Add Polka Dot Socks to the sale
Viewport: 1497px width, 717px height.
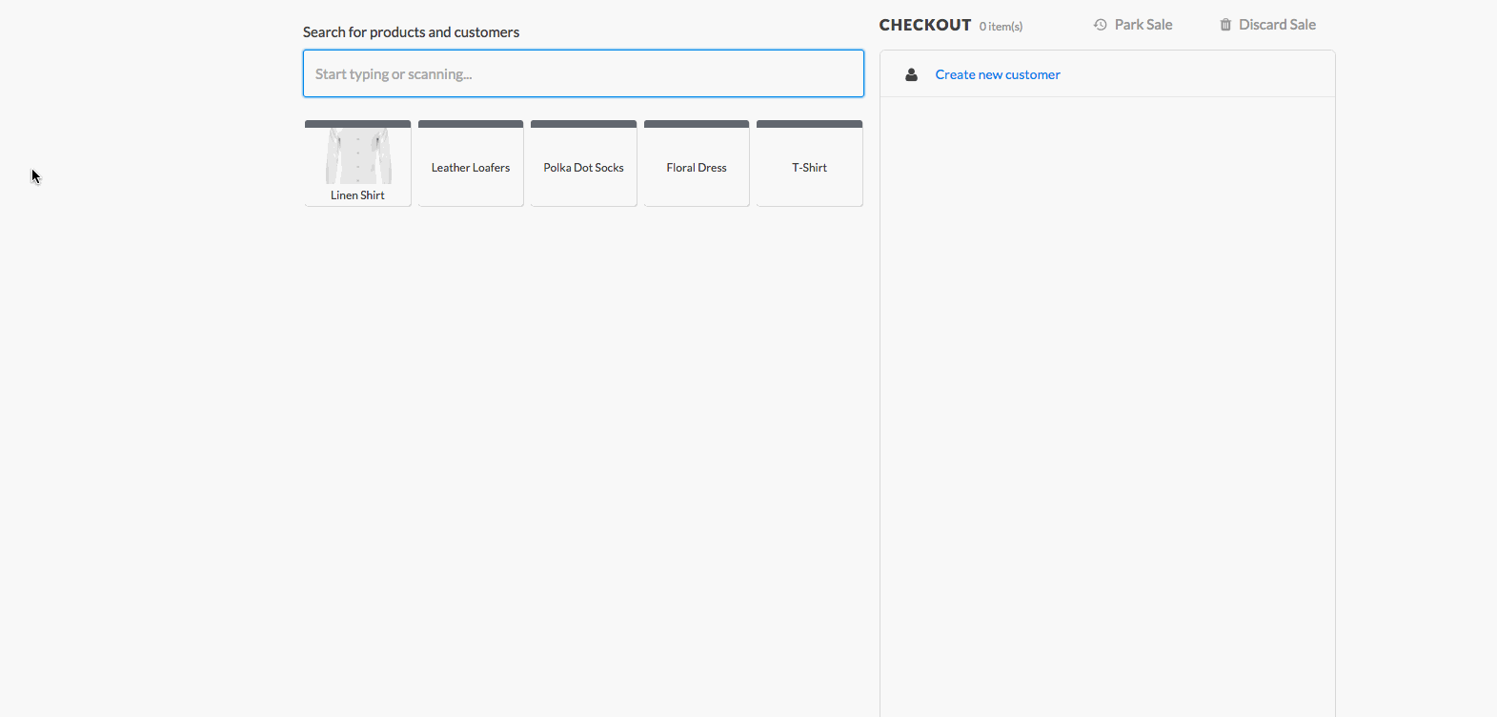tap(583, 163)
